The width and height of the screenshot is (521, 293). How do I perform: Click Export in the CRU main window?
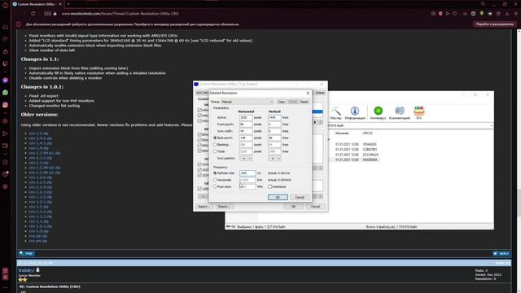[x=224, y=207]
